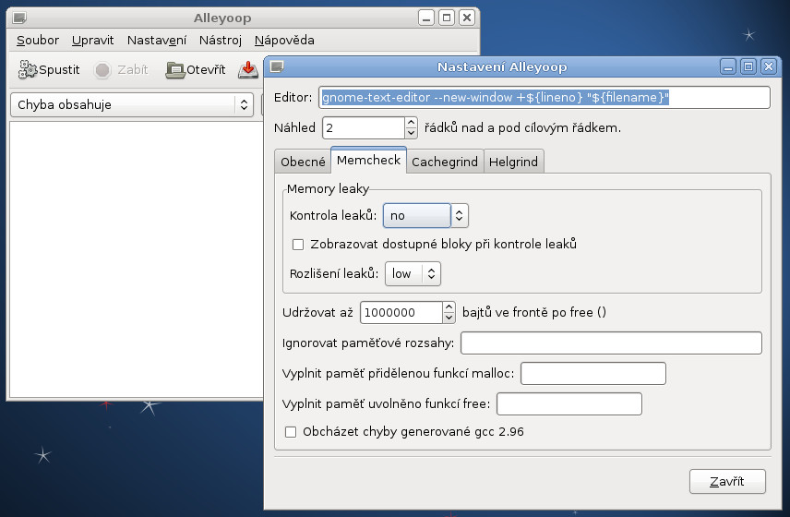Close the Alleyoop main window

tap(467, 18)
